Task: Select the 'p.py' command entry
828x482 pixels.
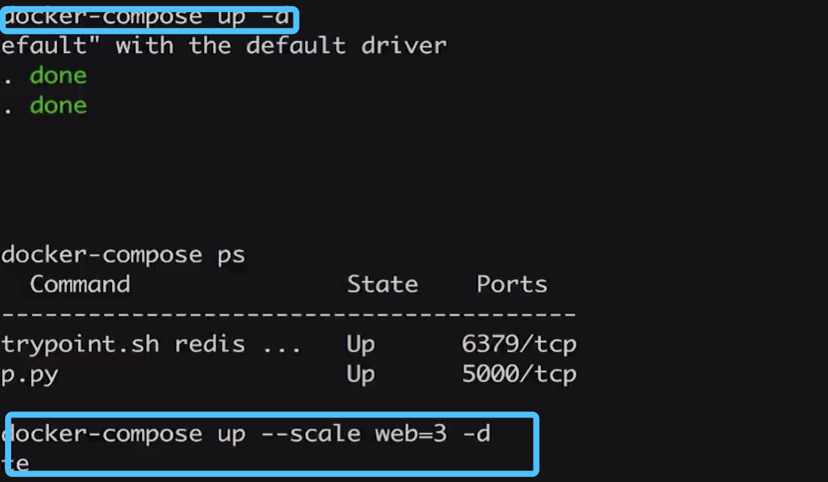Action: pos(29,375)
